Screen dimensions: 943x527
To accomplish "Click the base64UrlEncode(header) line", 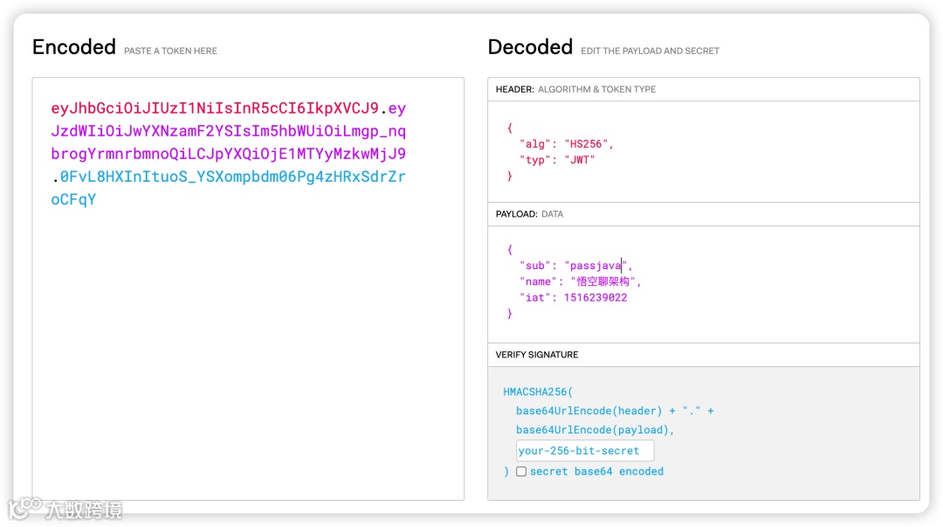I will tap(589, 411).
